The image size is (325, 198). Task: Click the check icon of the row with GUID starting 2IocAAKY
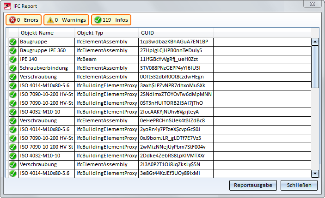(x=13, y=112)
